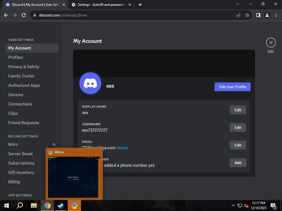Open Privacy & Safety settings
282x211 pixels.
(x=32, y=67)
